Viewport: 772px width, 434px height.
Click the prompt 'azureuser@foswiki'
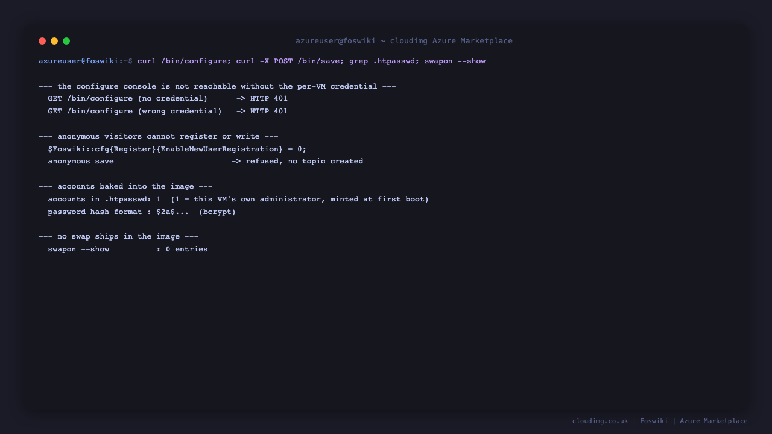click(78, 61)
